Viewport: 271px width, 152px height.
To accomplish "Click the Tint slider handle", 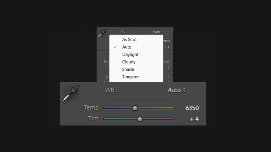I will (140, 119).
